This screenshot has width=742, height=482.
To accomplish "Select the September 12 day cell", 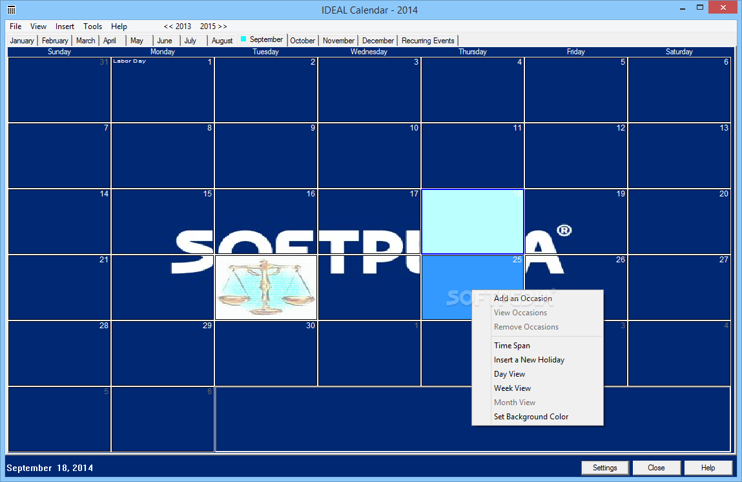I will [x=576, y=156].
